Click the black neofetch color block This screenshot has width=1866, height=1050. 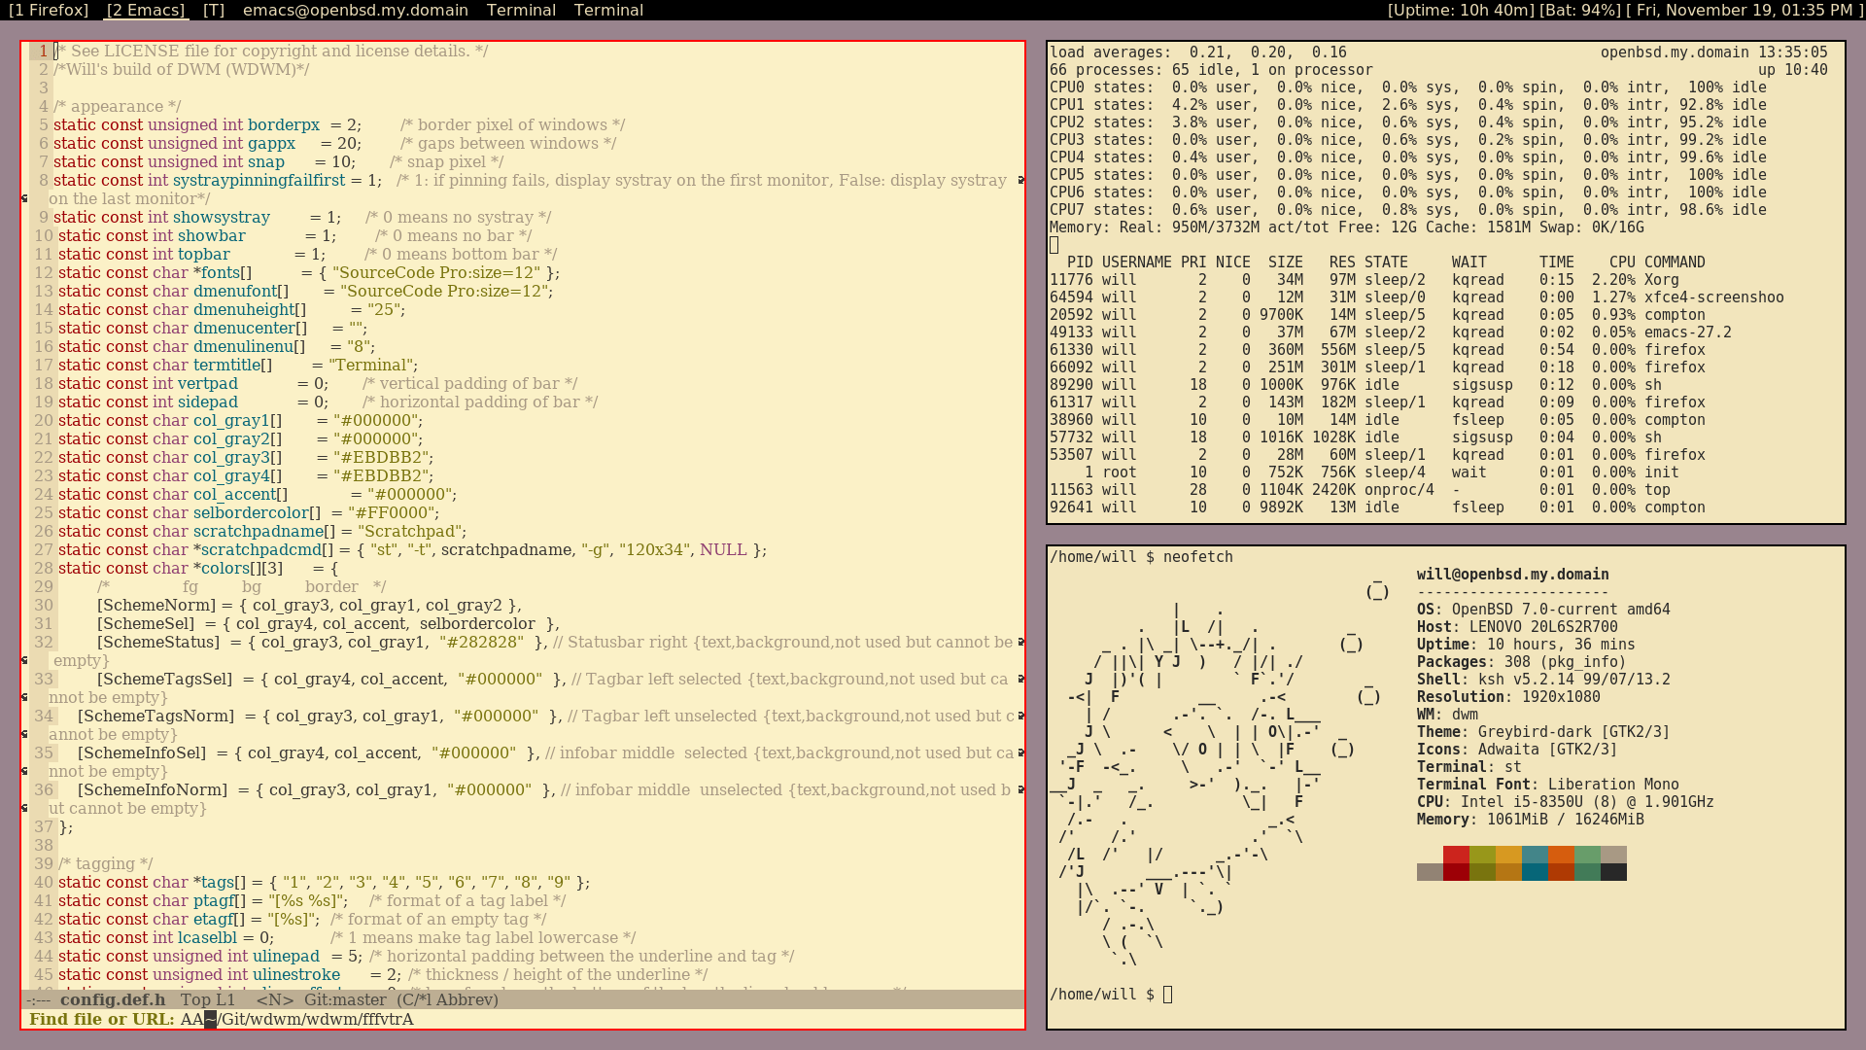pyautogui.click(x=1613, y=872)
